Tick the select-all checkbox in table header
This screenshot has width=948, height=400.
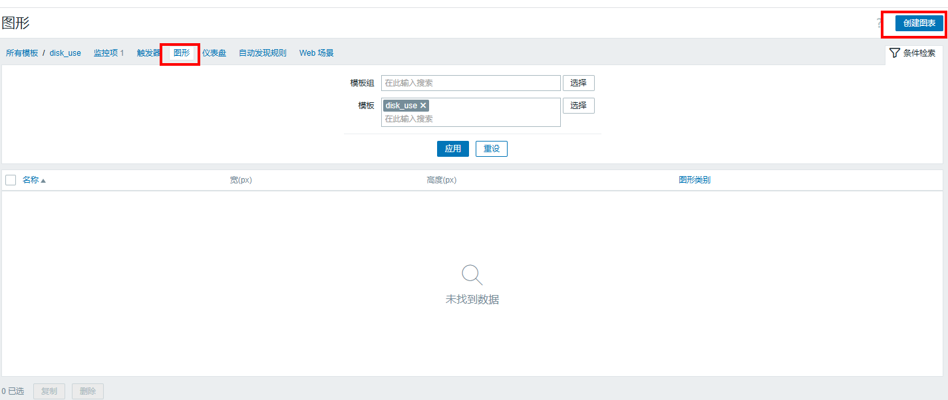coord(11,180)
